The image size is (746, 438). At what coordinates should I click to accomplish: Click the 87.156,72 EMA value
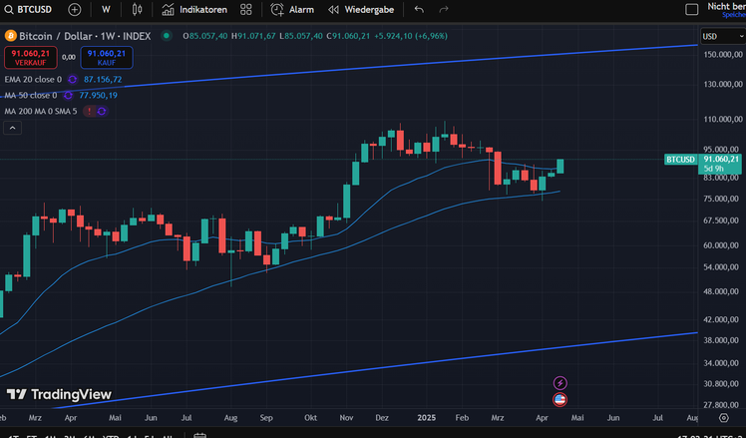click(103, 80)
